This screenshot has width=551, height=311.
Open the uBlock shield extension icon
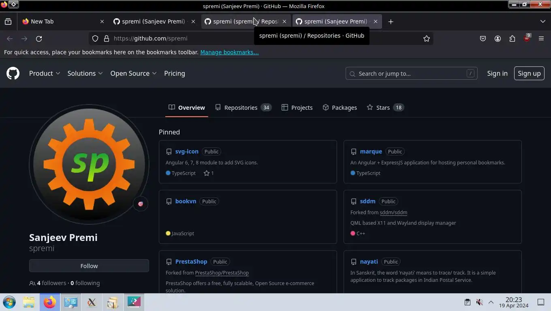coord(527,38)
